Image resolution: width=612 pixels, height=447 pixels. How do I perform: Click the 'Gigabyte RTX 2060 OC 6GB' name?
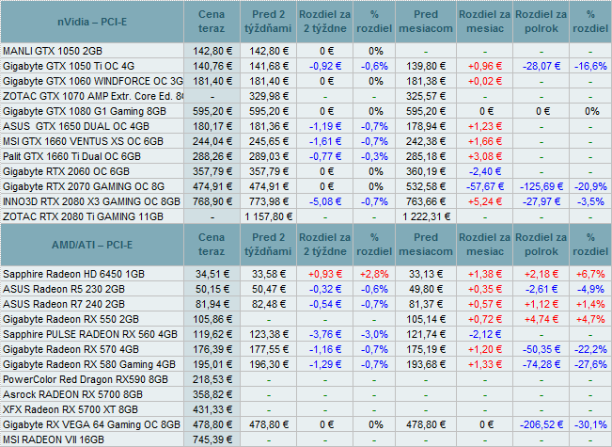67,171
